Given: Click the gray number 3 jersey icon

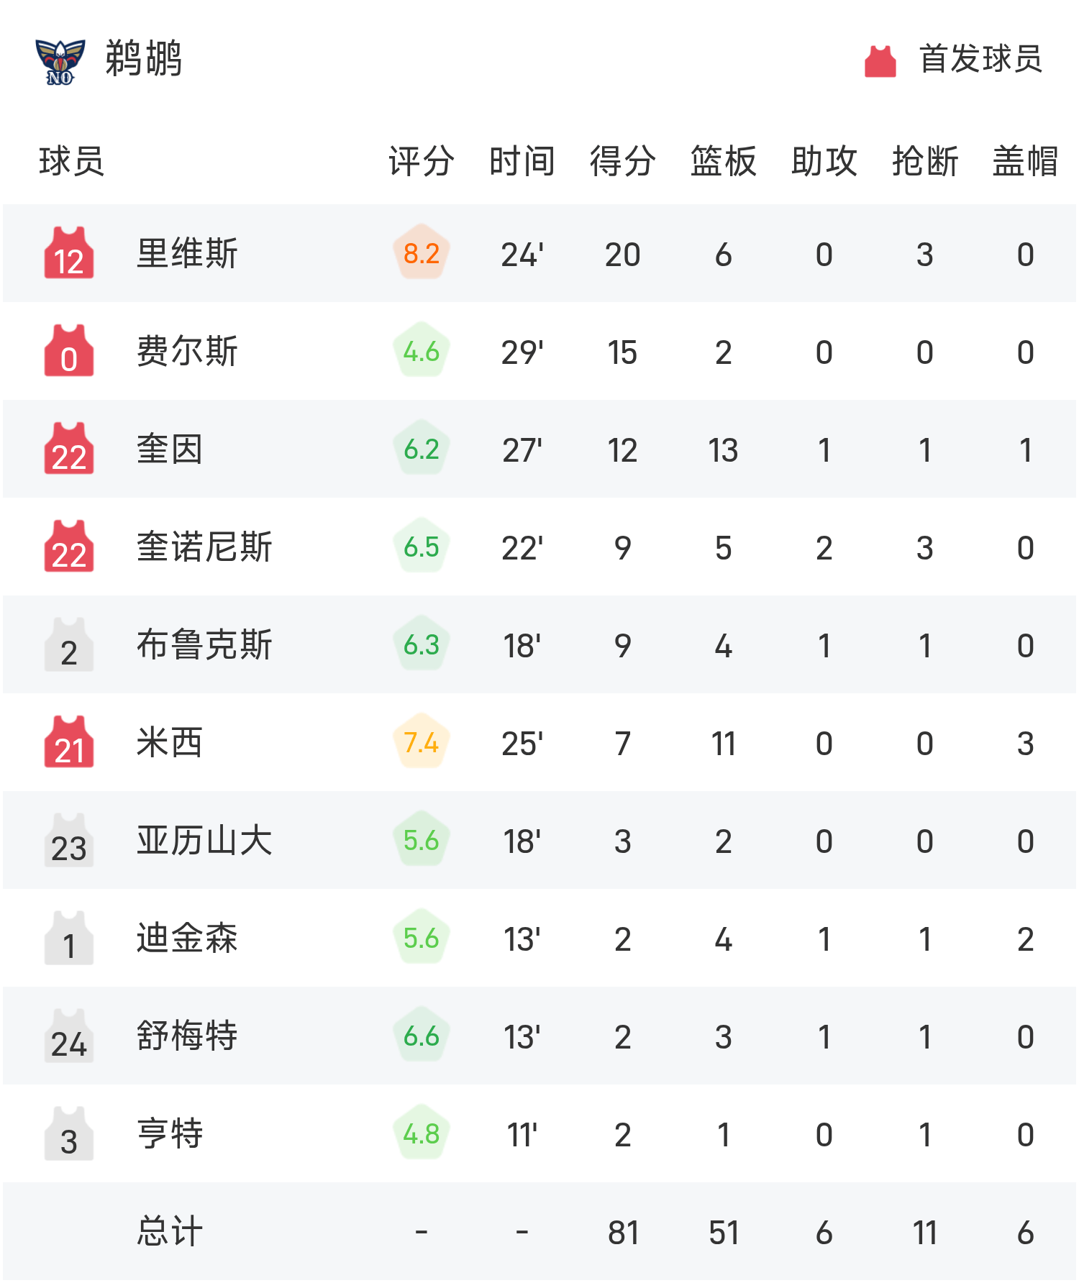Looking at the screenshot, I should click(x=69, y=1133).
